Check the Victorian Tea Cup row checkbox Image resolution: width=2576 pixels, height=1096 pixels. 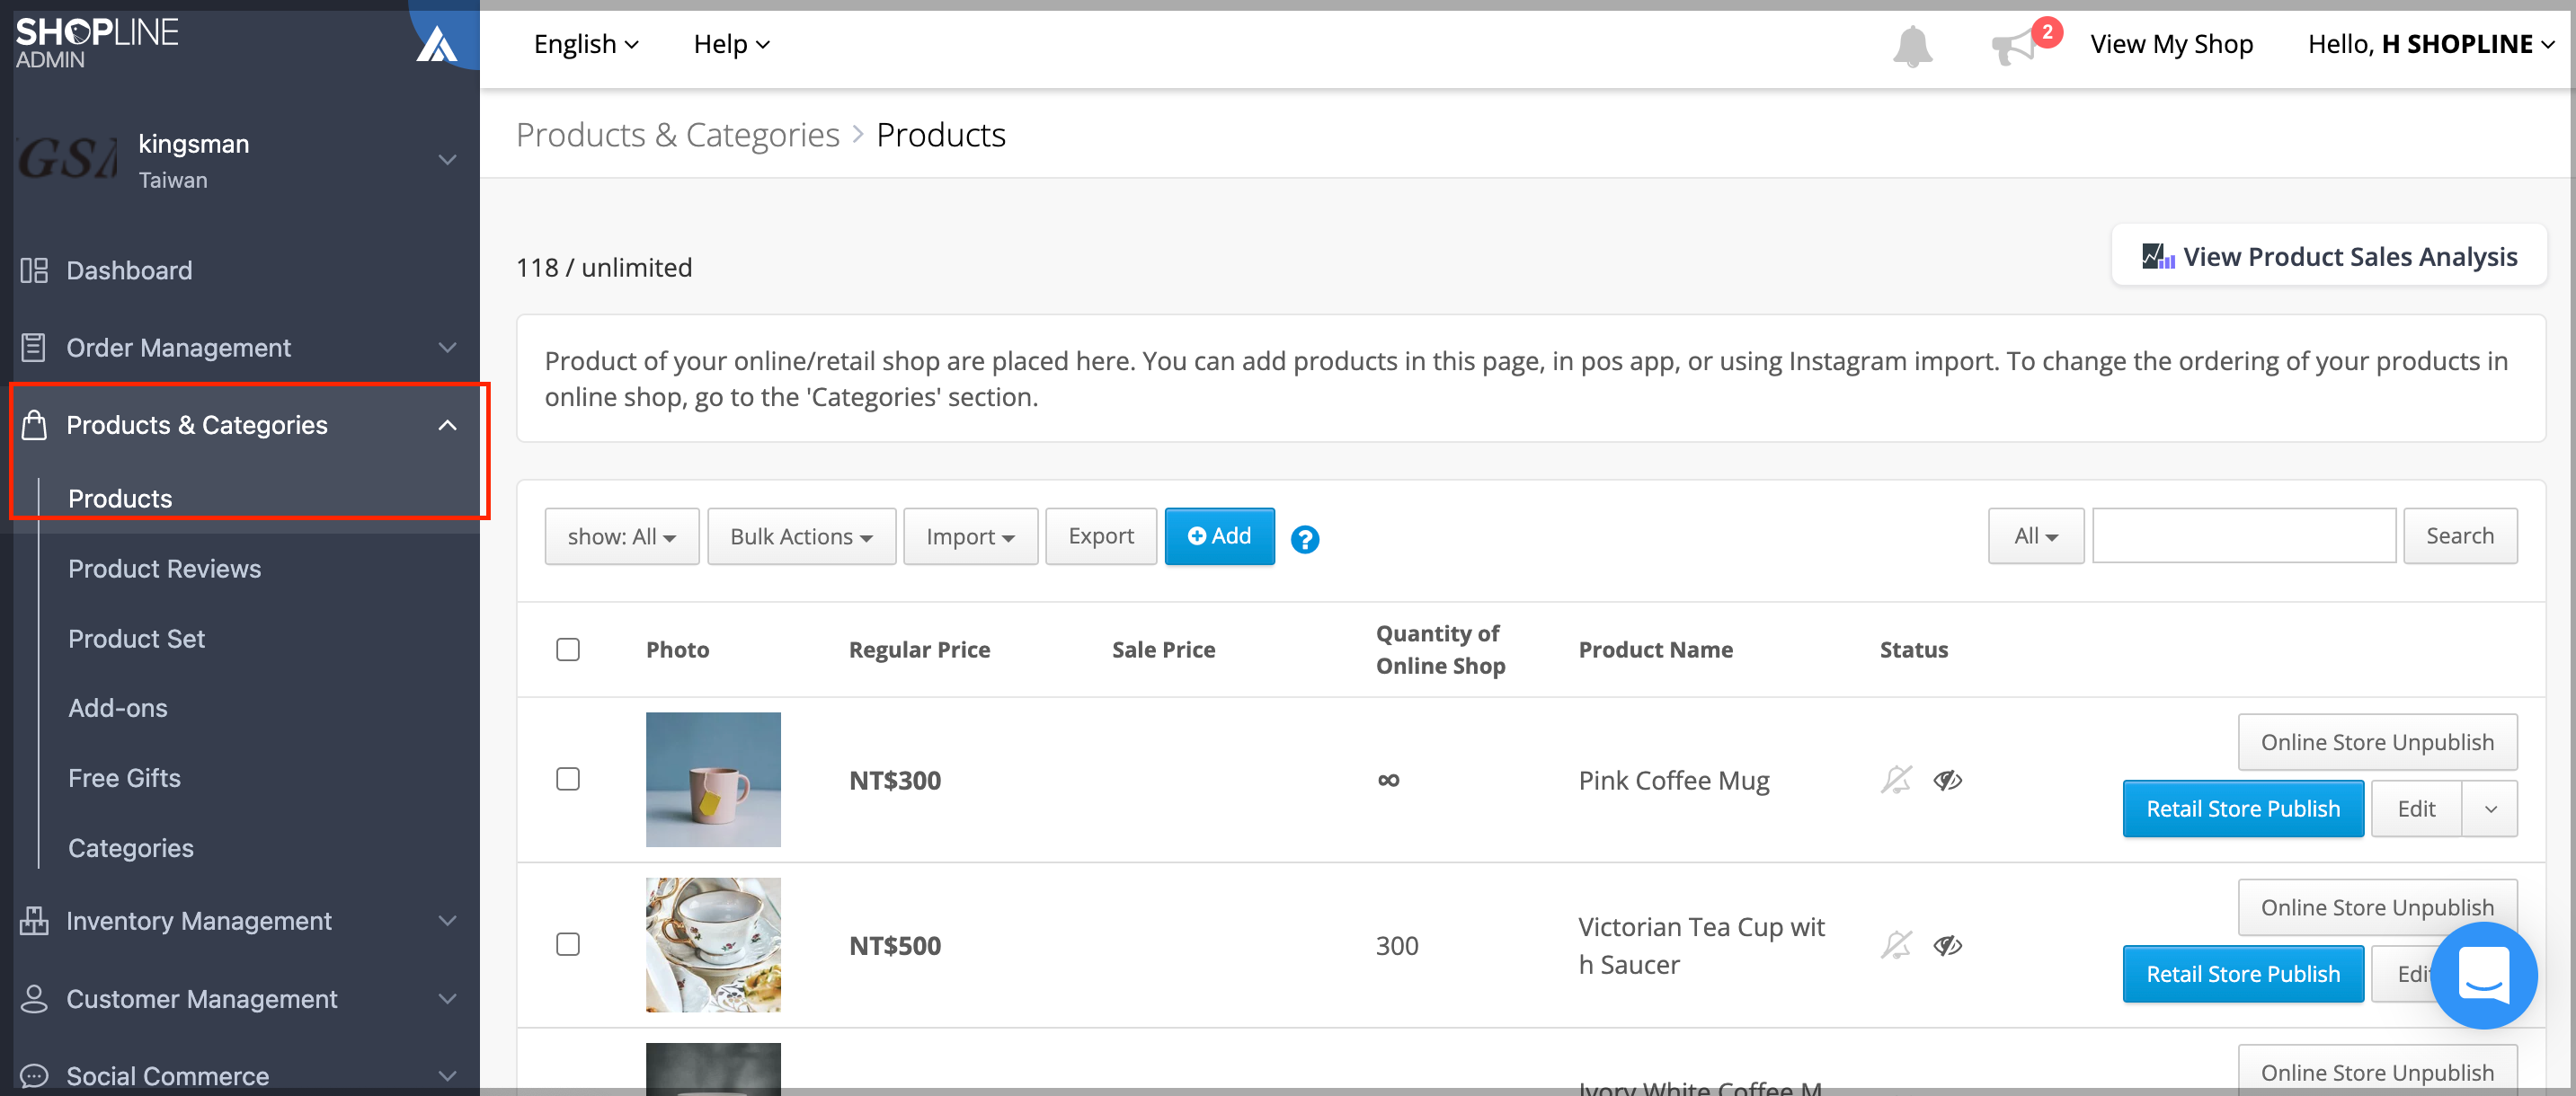(568, 944)
